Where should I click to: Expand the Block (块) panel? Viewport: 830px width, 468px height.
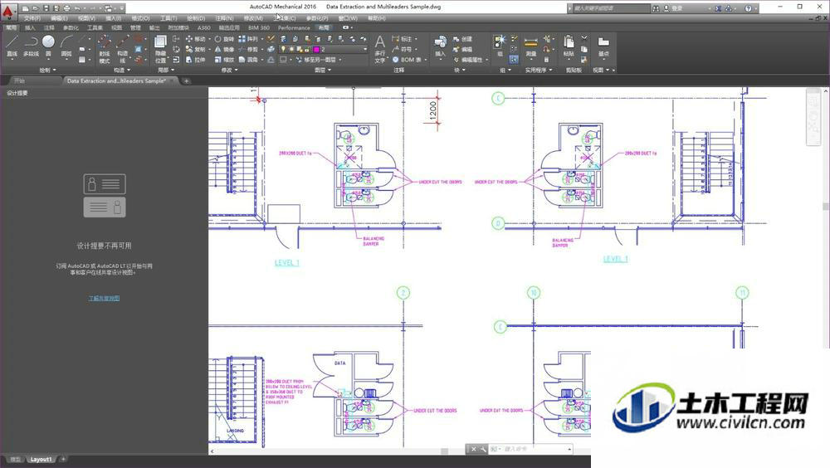pyautogui.click(x=460, y=70)
